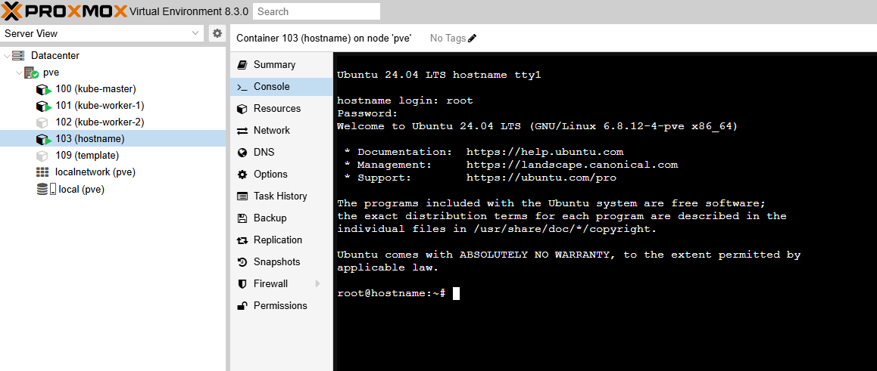877x371 pixels.
Task: Click Virtual Environment 8.3.0 version text
Action: [x=189, y=11]
